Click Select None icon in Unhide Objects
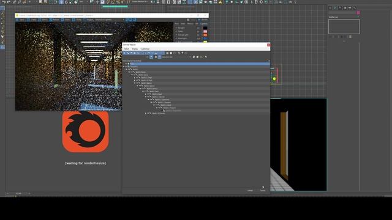 (x=171, y=53)
